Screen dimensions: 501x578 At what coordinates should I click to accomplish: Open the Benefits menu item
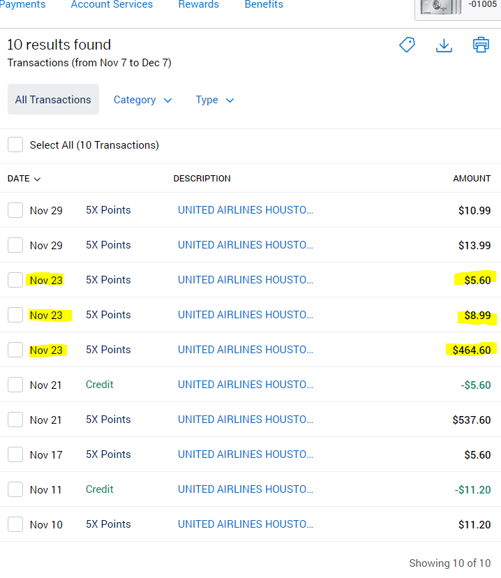tap(264, 5)
